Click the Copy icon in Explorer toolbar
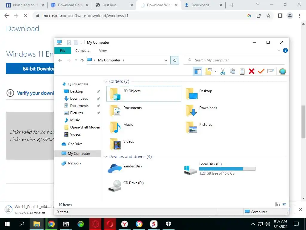This screenshot has height=230, width=306. 232,71
